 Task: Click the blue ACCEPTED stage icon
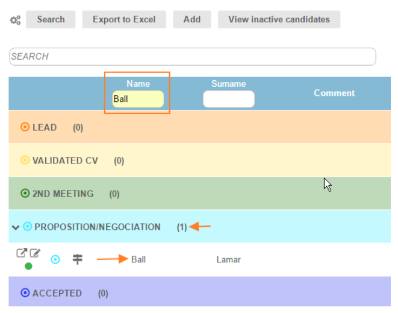pyautogui.click(x=25, y=293)
